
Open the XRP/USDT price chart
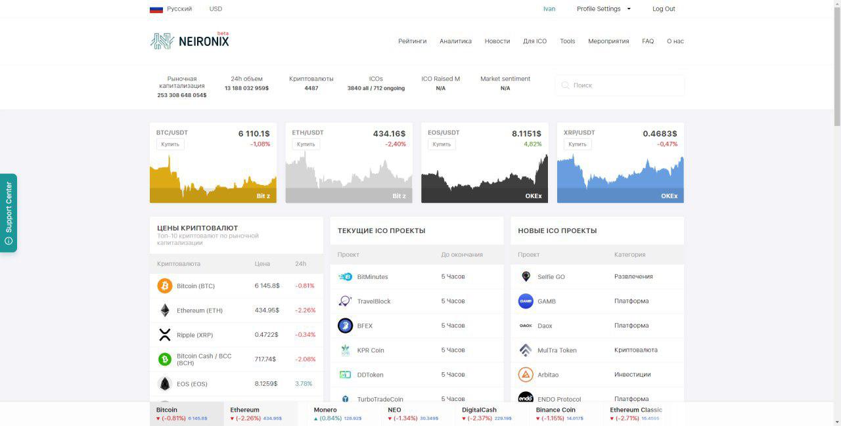pyautogui.click(x=620, y=179)
